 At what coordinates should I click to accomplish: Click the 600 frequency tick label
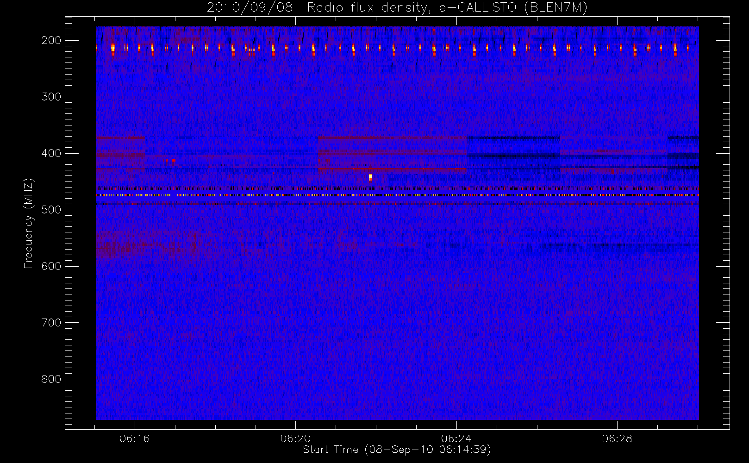(51, 266)
